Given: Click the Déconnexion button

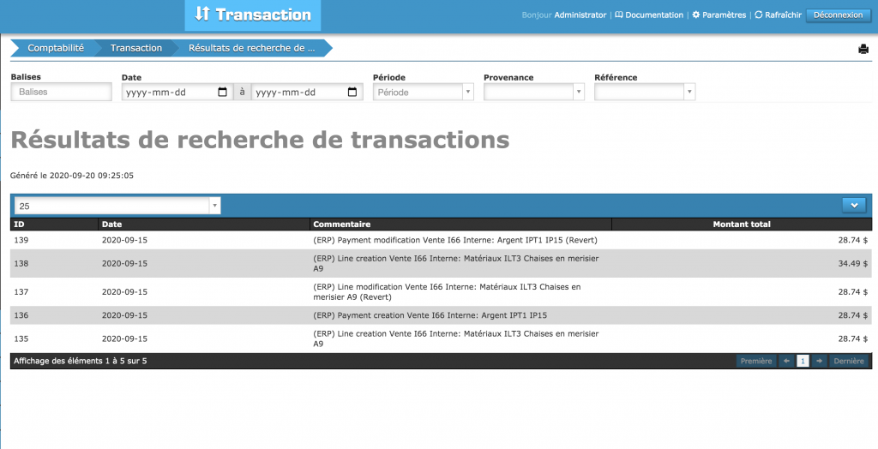Looking at the screenshot, I should [838, 15].
